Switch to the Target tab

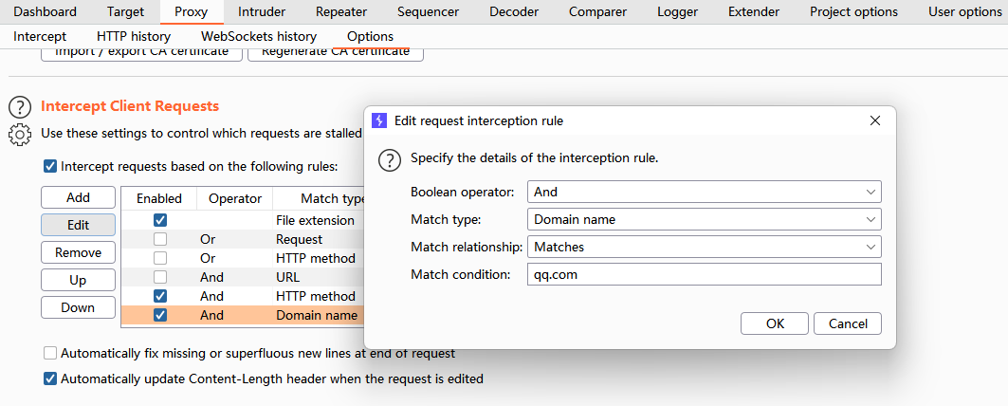125,11
